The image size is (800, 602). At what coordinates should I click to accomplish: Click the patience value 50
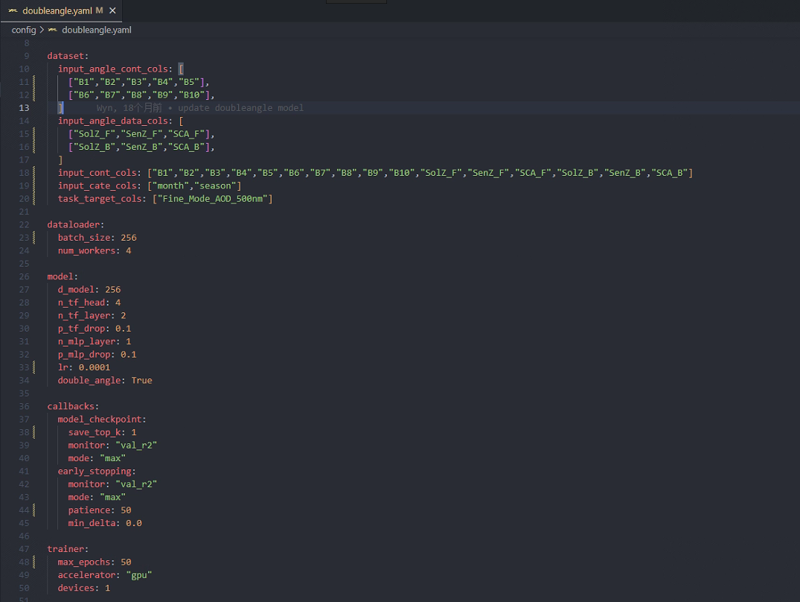pyautogui.click(x=126, y=510)
